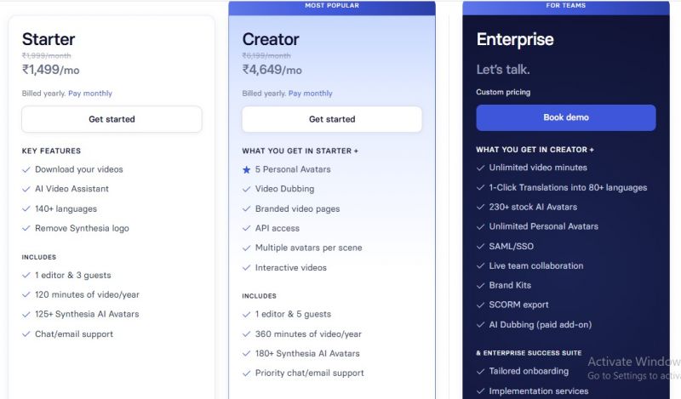Click the ₹1,499/mo price
Viewport: 681px width, 399px height.
point(51,70)
